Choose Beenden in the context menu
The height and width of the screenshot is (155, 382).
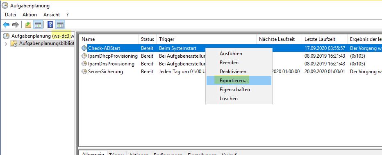[x=239, y=63]
